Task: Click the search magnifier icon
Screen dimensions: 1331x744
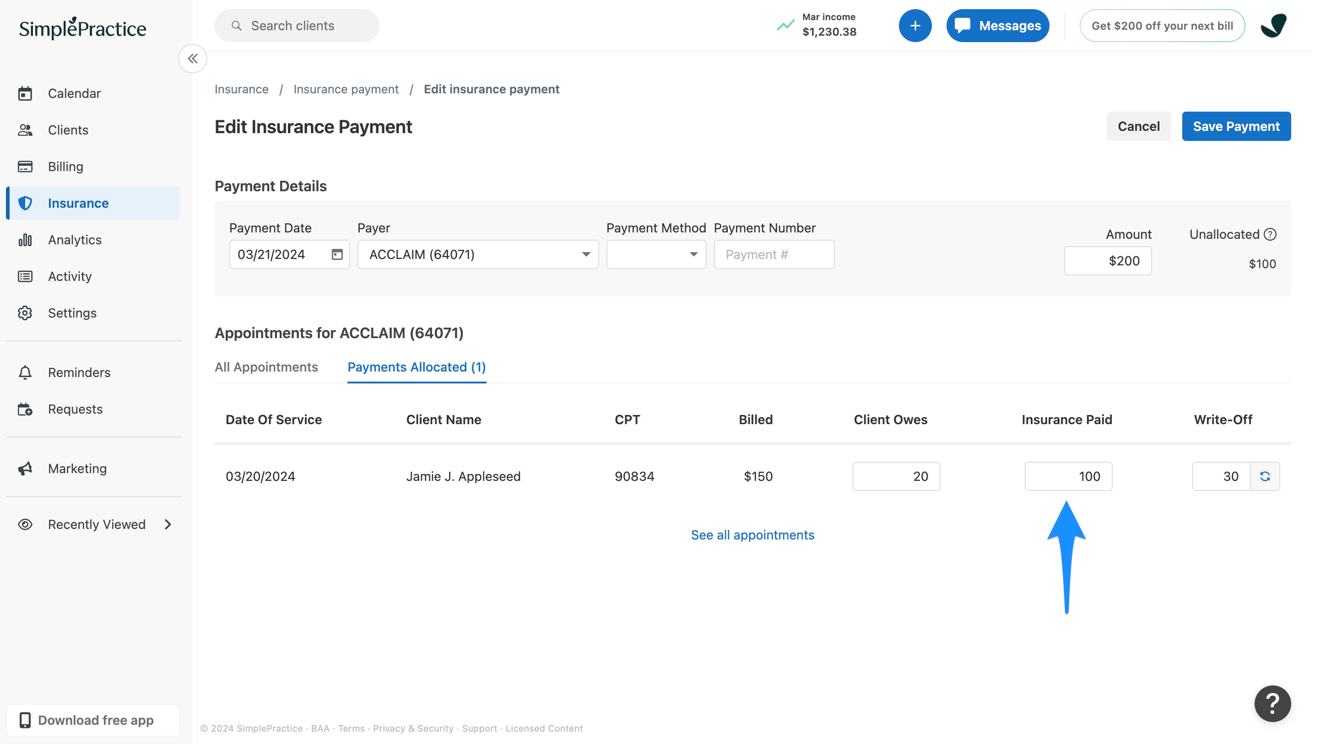Action: click(236, 25)
